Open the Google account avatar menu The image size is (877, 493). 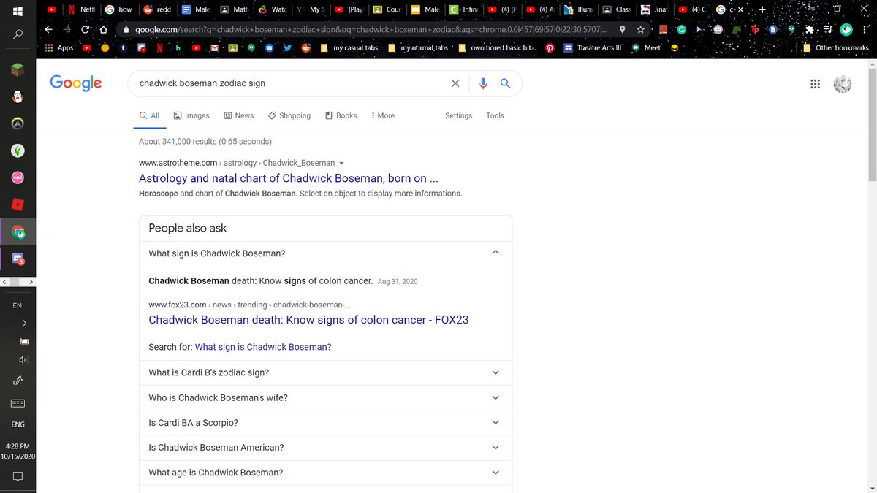pos(843,84)
